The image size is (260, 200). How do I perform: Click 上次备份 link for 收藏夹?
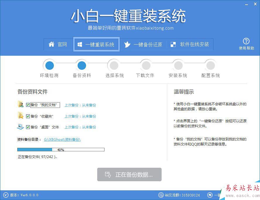[x=80, y=116]
